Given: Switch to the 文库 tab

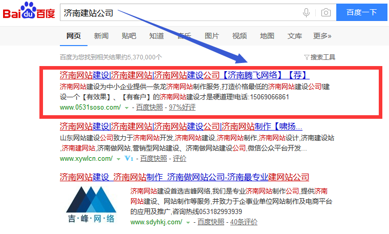Looking at the screenshot, I should coord(295,36).
